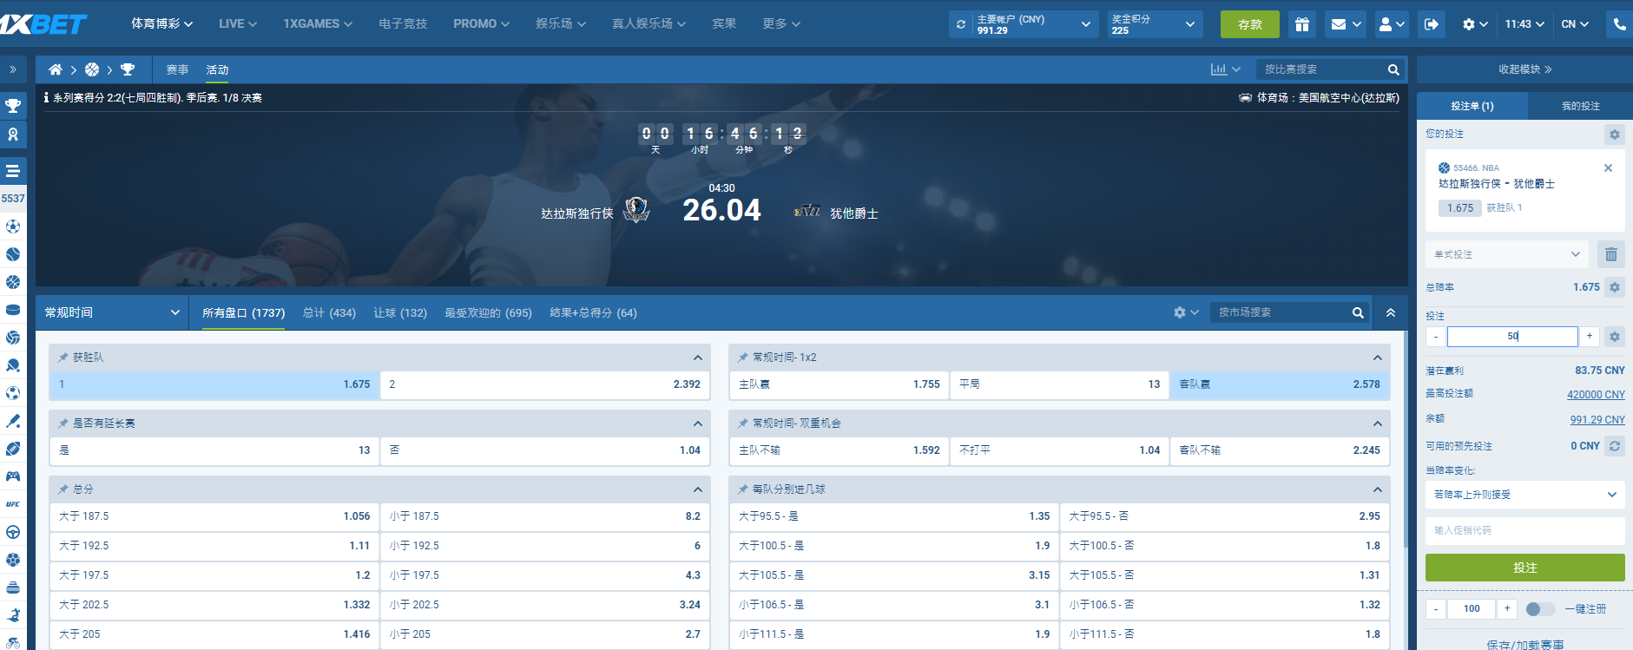The height and width of the screenshot is (650, 1633).
Task: Open the 单式投注 bet type dropdown
Action: [1506, 254]
